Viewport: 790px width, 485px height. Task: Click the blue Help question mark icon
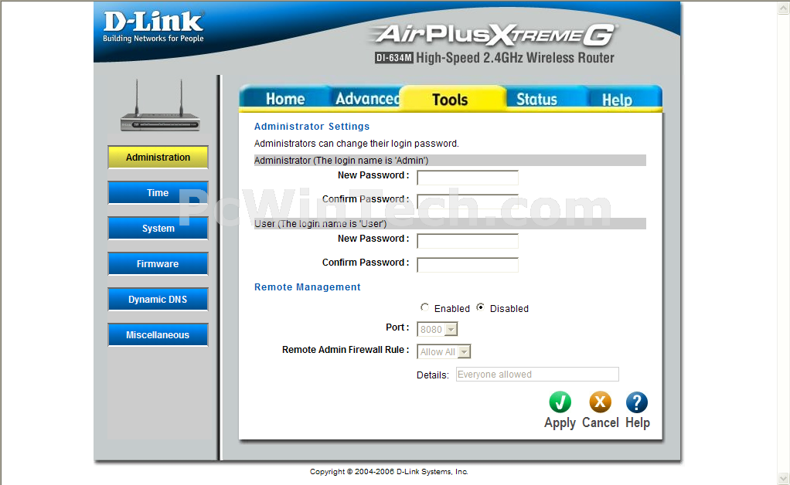point(637,402)
